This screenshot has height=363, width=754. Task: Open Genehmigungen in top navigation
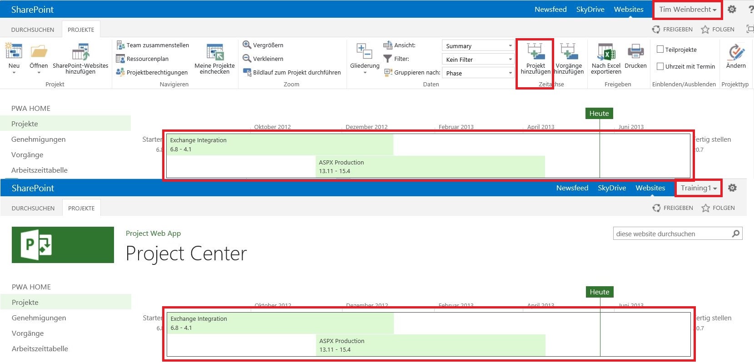pos(39,139)
